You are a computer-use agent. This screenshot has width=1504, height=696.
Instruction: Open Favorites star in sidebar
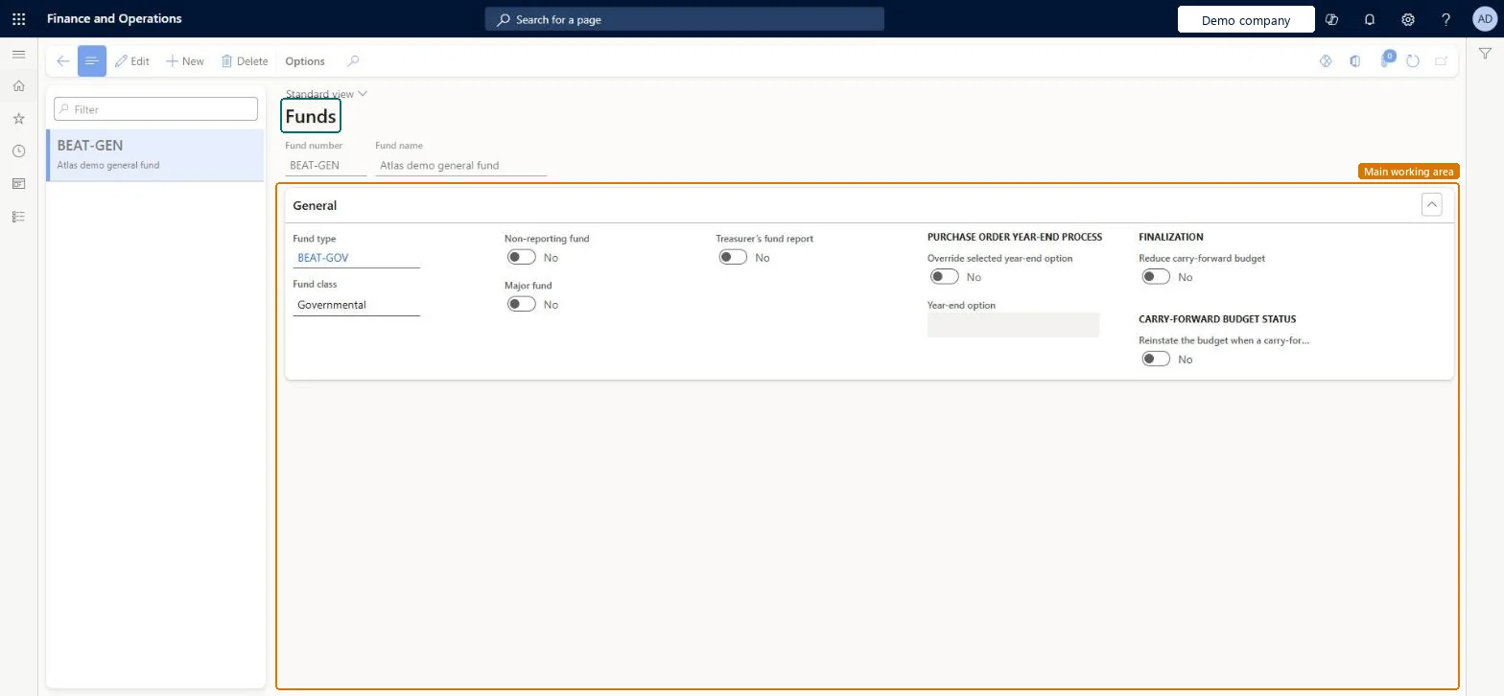[x=18, y=119]
